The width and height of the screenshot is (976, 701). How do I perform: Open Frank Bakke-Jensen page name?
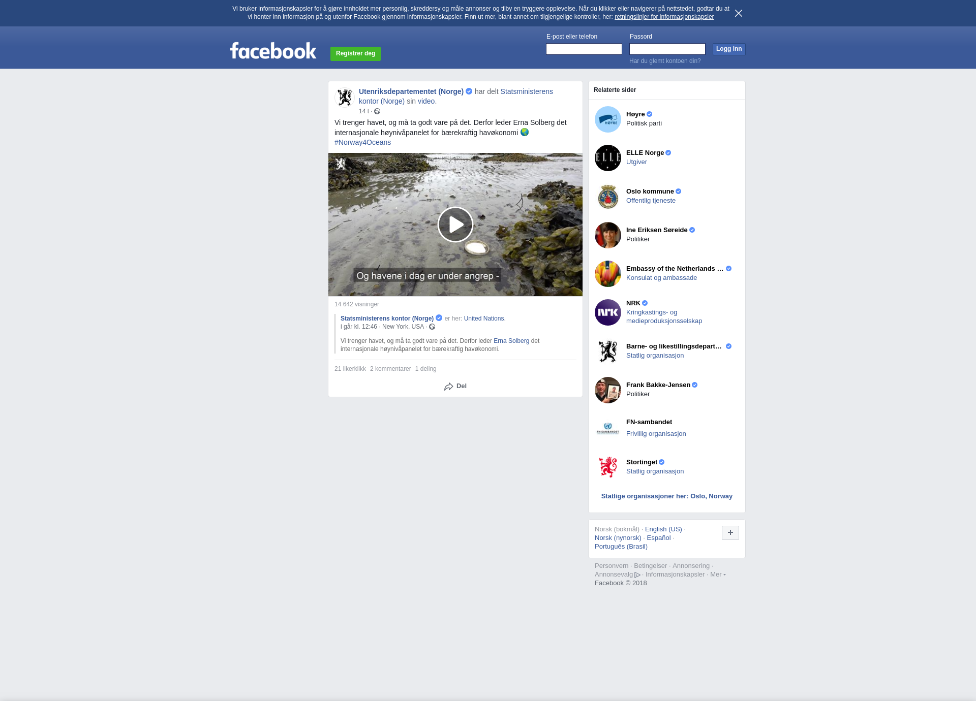658,385
